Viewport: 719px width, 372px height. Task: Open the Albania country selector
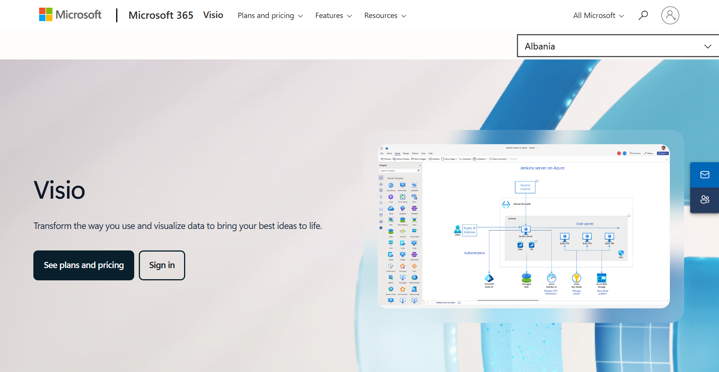(x=617, y=46)
